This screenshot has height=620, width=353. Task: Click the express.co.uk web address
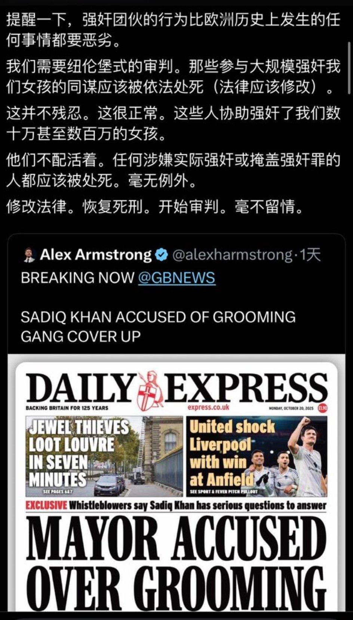tap(208, 407)
